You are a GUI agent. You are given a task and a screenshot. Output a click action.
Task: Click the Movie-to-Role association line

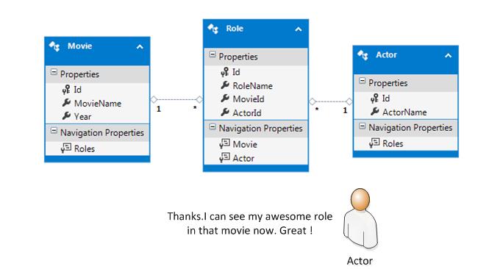pyautogui.click(x=176, y=99)
